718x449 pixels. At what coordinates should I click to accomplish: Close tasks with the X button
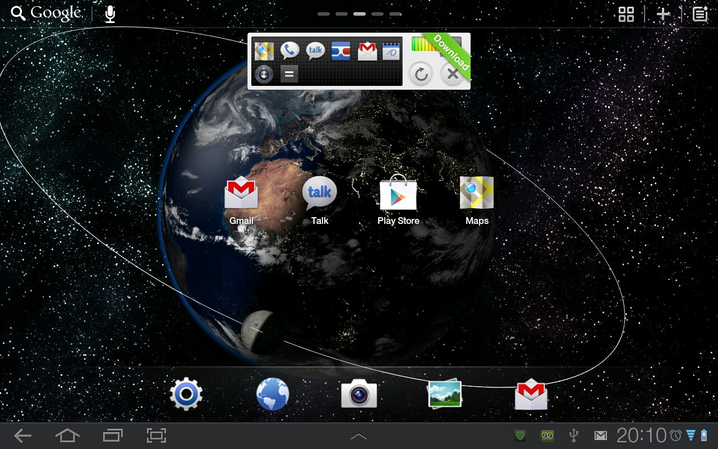453,74
